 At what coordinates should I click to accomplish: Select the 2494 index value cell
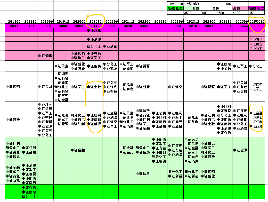(29, 26)
